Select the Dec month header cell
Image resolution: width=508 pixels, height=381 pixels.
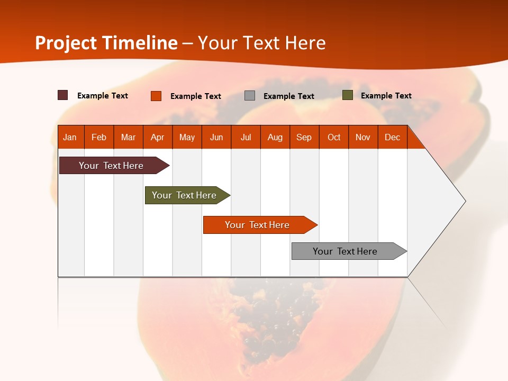coord(392,138)
